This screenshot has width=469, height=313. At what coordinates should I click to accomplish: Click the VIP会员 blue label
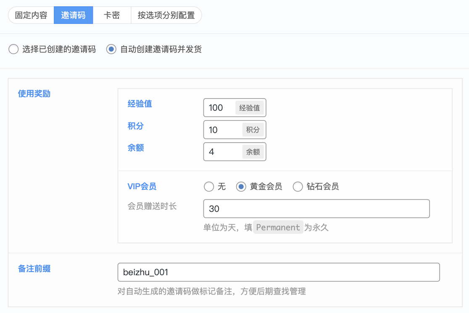[142, 186]
